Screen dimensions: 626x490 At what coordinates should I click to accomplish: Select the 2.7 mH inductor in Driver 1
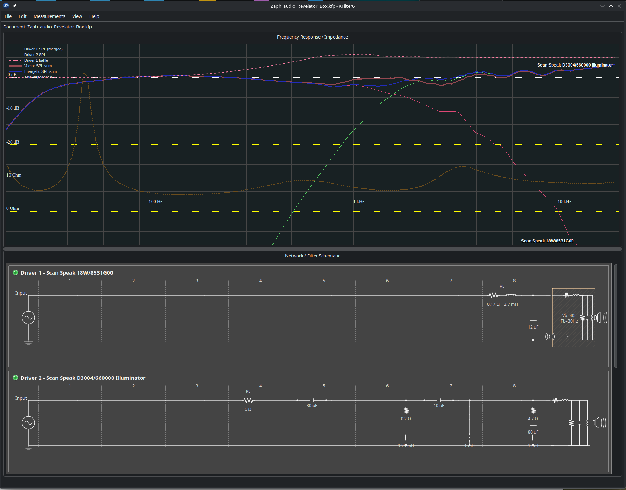tap(511, 295)
